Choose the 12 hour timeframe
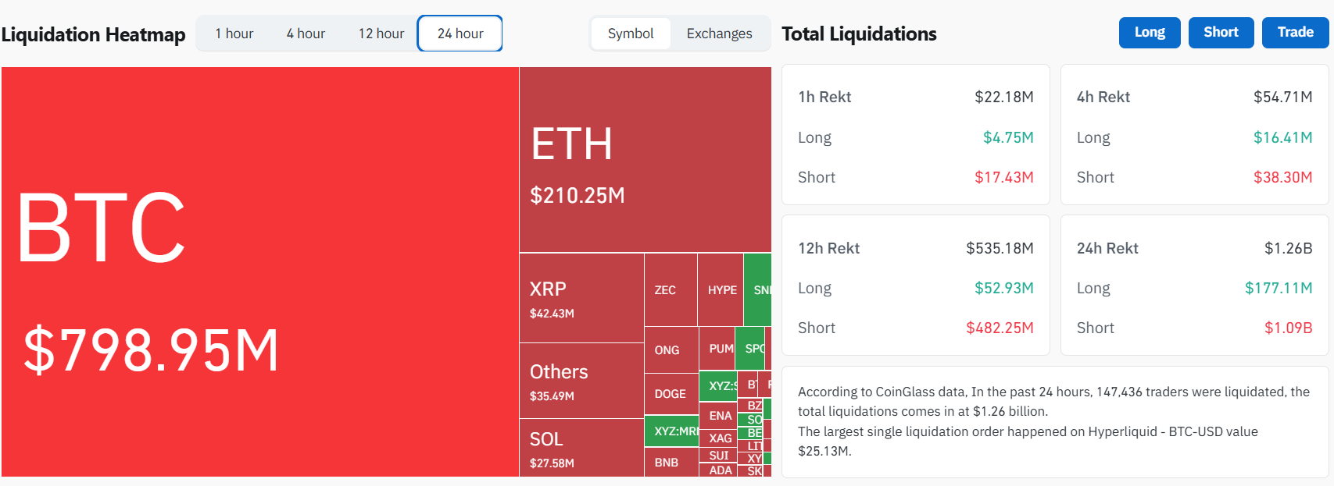The height and width of the screenshot is (486, 1334). click(381, 34)
